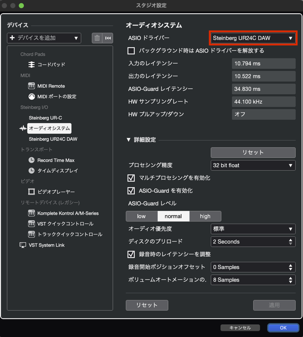Toggle ASIO-Guard を有効化 checkbox
The height and width of the screenshot is (337, 303).
pos(131,191)
